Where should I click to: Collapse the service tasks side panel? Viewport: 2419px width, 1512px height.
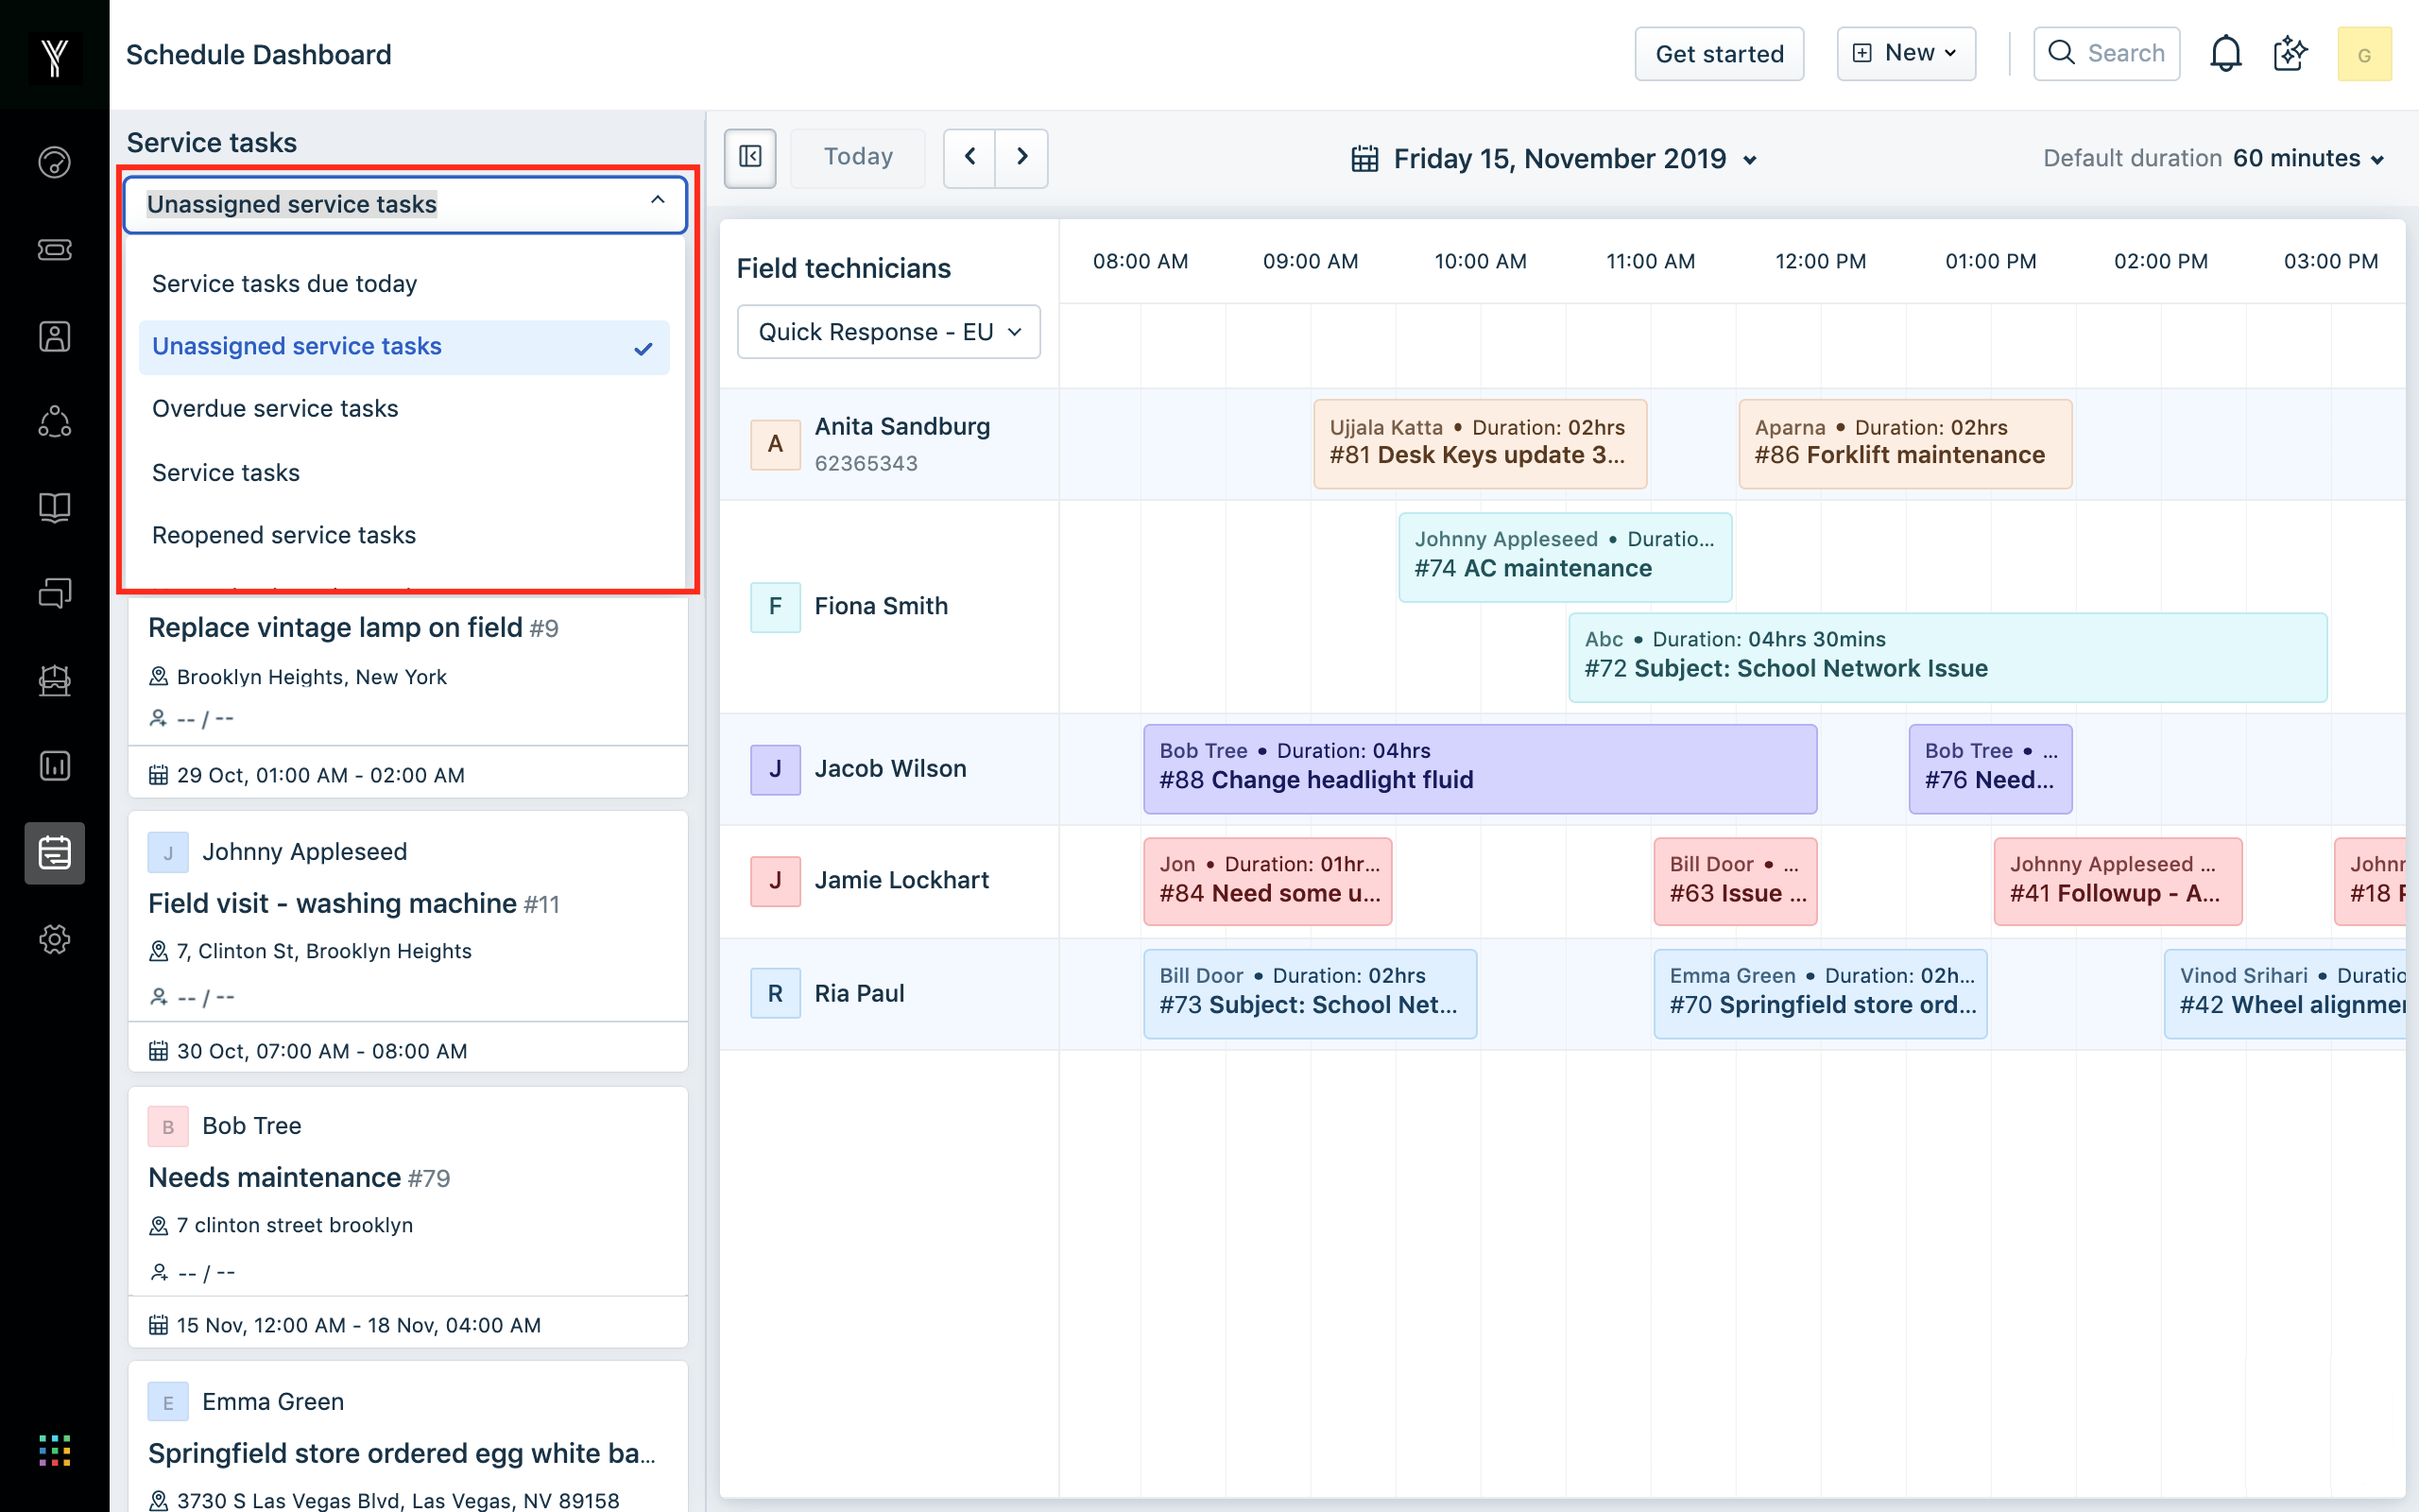749,157
